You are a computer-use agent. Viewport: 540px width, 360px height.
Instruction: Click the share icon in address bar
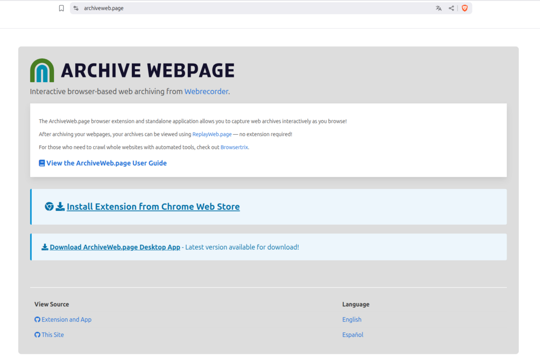(451, 8)
